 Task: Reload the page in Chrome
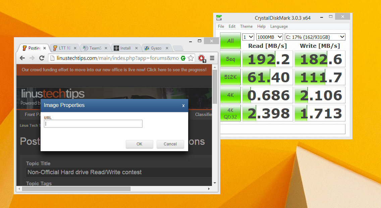[42, 58]
